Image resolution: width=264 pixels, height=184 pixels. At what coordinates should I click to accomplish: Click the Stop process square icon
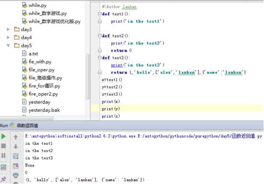click(3, 146)
